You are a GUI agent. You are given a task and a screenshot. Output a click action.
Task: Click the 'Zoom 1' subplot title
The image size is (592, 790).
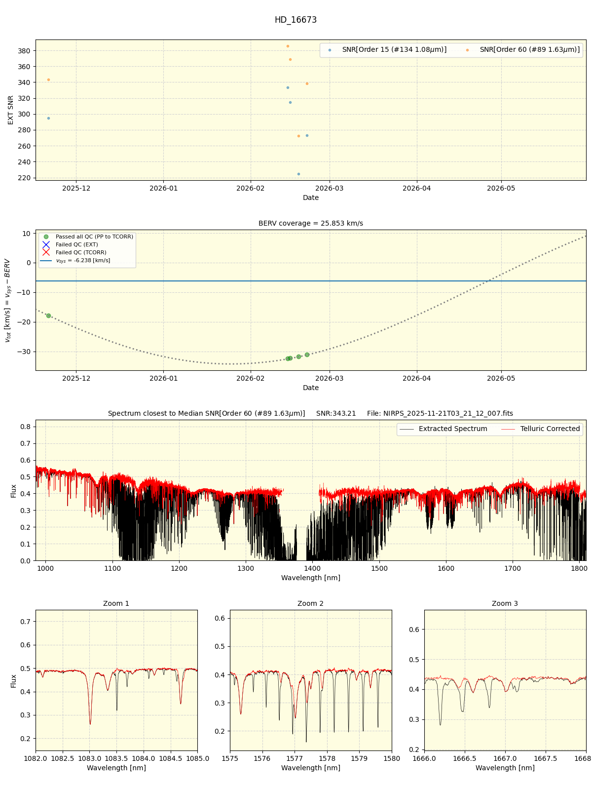pyautogui.click(x=116, y=603)
